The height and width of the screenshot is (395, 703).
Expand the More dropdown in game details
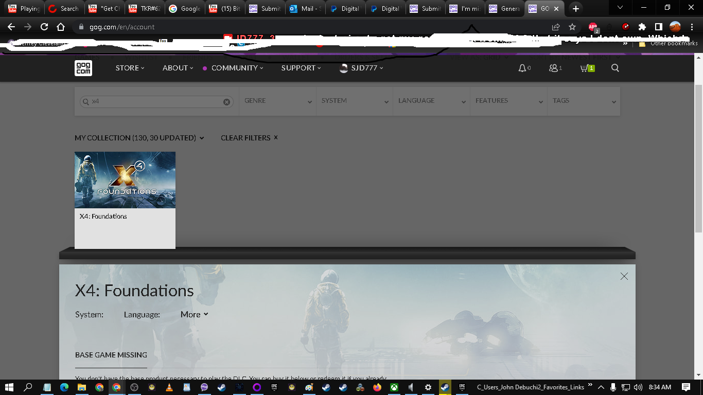[x=194, y=314]
